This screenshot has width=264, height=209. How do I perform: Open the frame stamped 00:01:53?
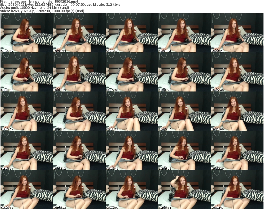pyautogui.click(x=79, y=72)
